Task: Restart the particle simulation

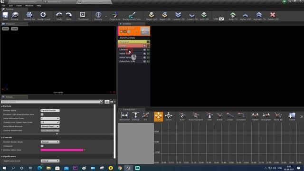Action: [x=29, y=16]
